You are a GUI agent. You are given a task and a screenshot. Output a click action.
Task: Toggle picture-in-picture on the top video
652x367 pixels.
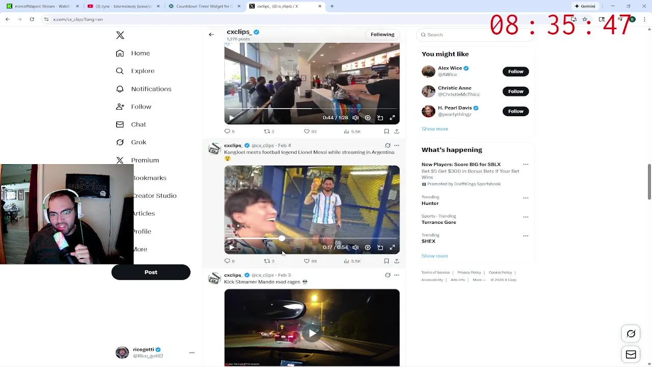(x=380, y=118)
